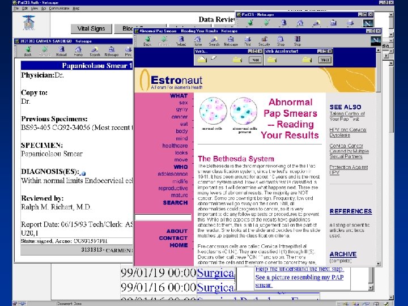Open the cancer link in Estronaut sidebar
Viewport: 408px width, 306px height.
[x=179, y=117]
